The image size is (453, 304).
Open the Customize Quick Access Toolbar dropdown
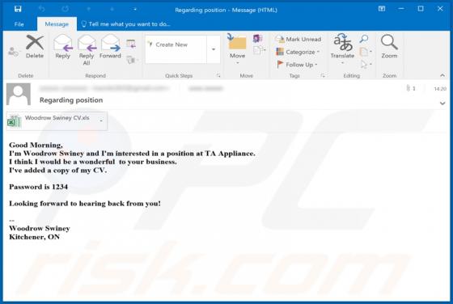[x=135, y=9]
